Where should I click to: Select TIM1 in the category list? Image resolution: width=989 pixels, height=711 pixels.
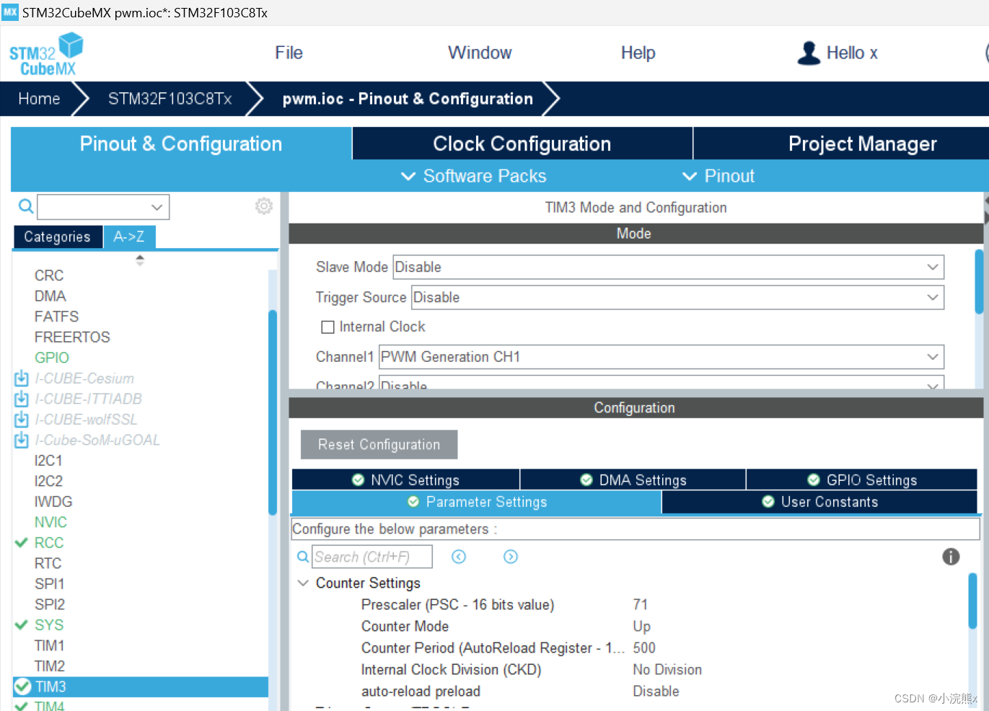(x=50, y=645)
